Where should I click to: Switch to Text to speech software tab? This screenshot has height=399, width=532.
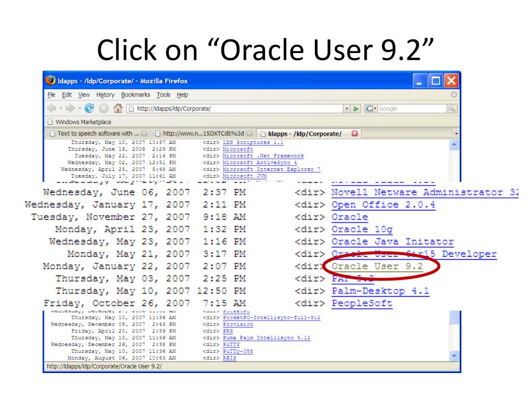click(98, 134)
